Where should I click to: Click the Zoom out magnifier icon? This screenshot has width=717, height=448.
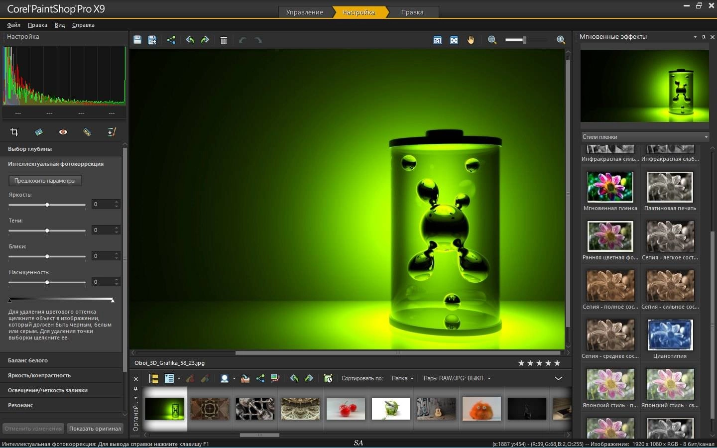[x=492, y=40]
